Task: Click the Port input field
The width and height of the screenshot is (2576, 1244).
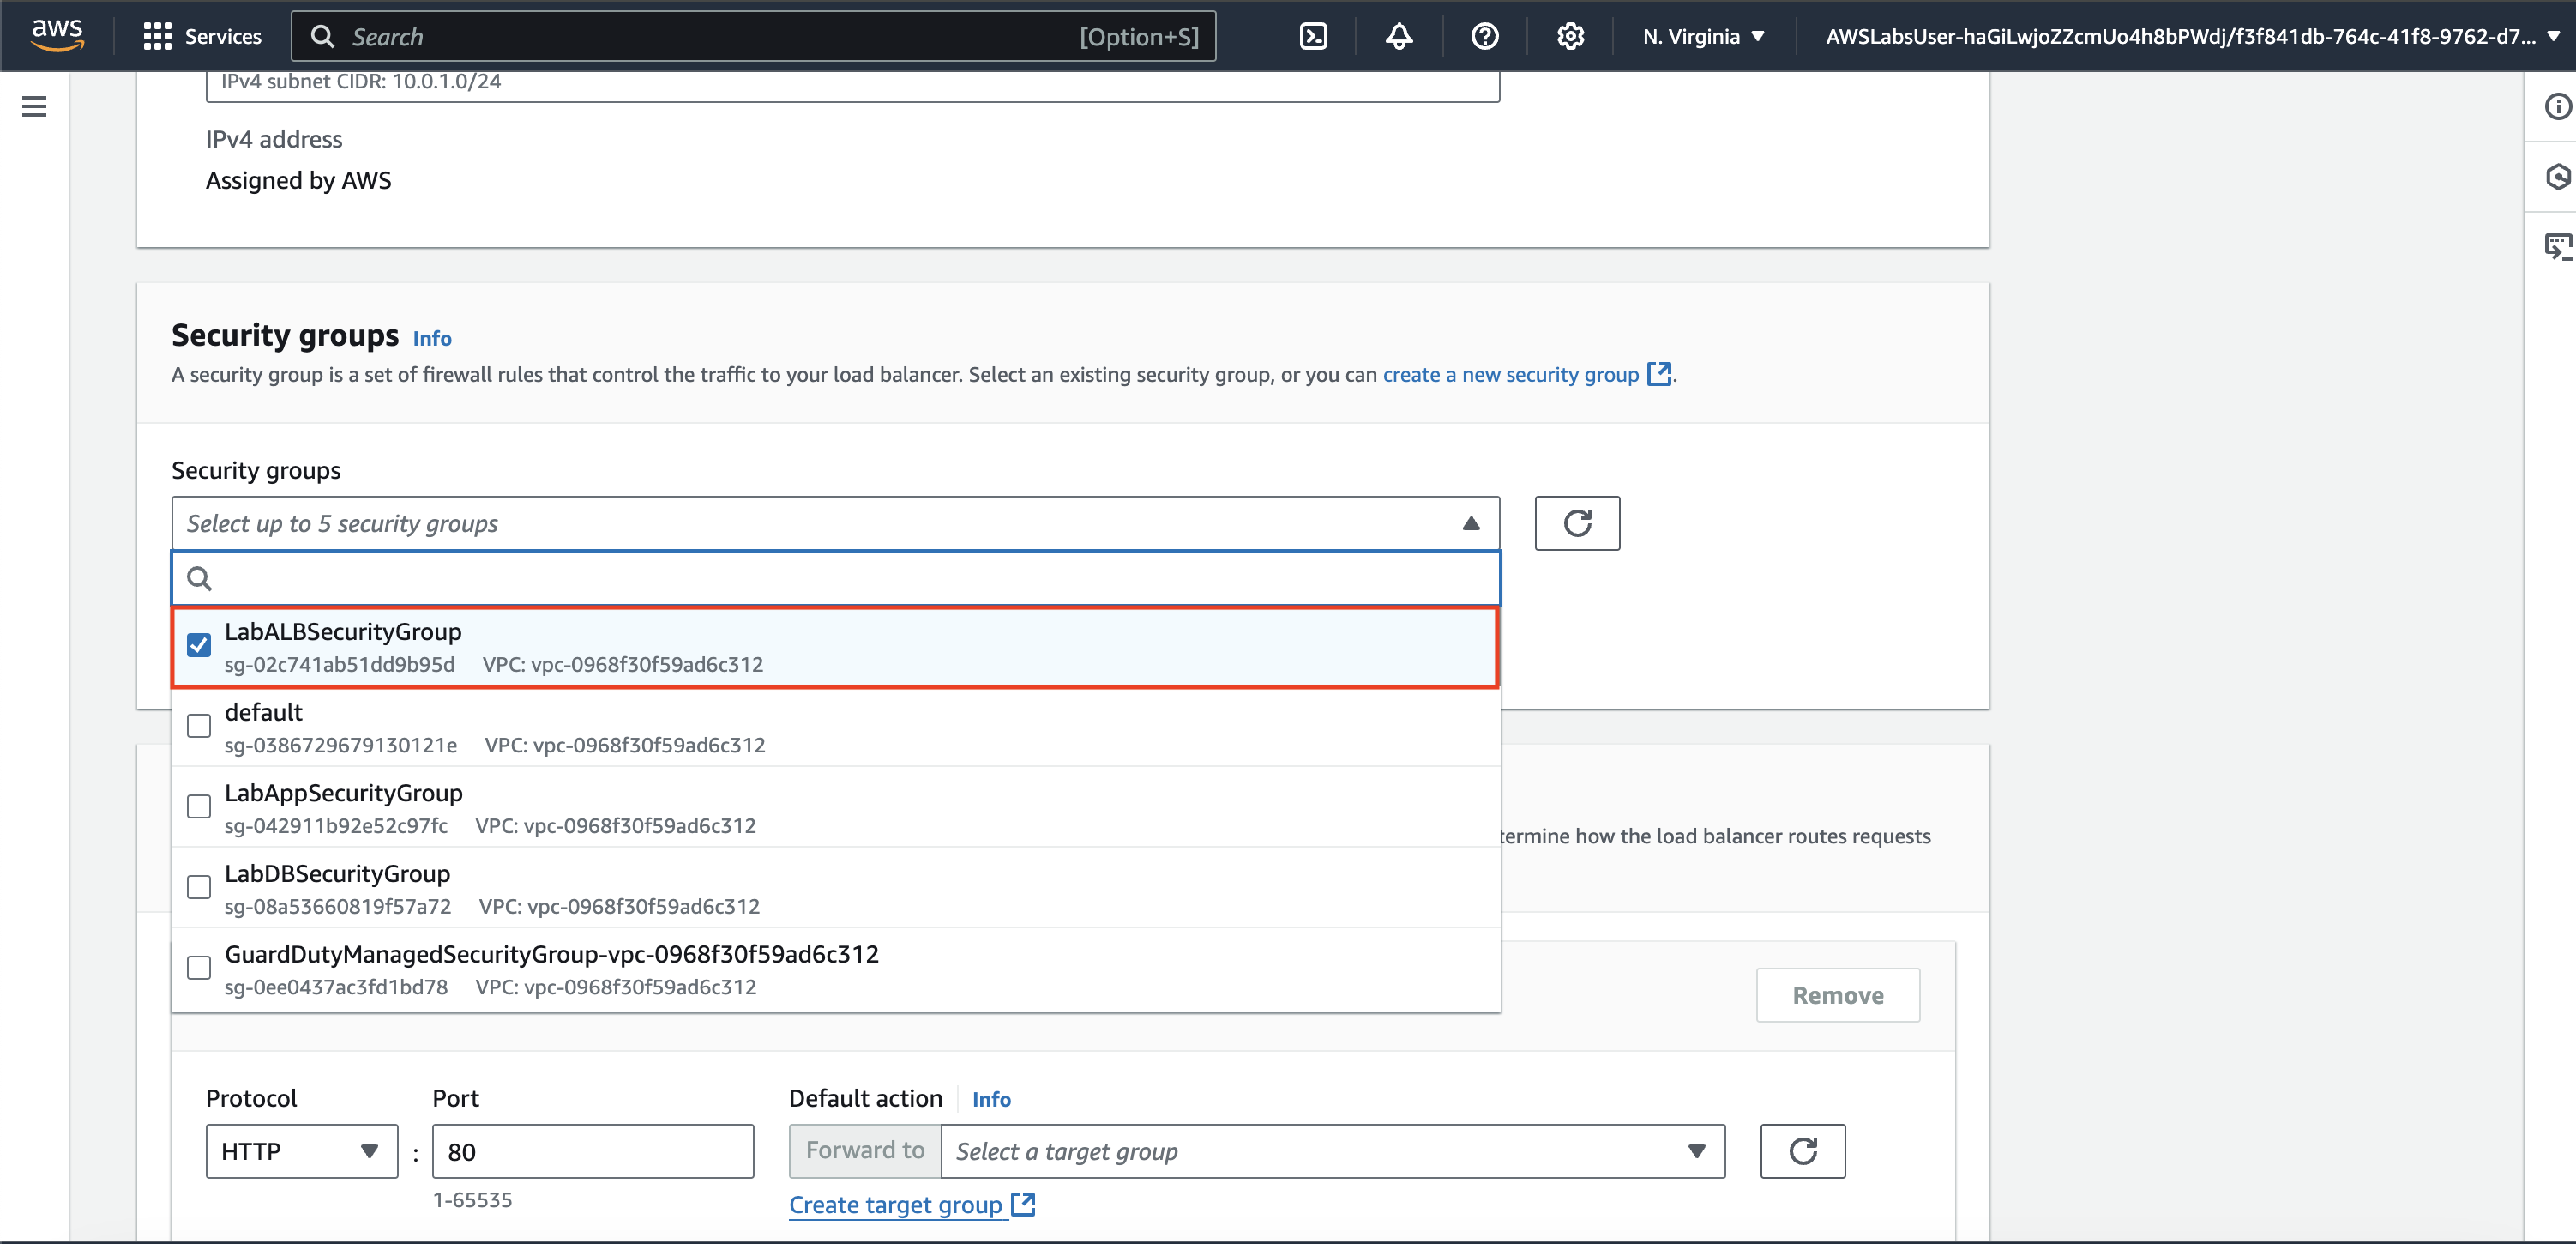Action: [x=593, y=1151]
